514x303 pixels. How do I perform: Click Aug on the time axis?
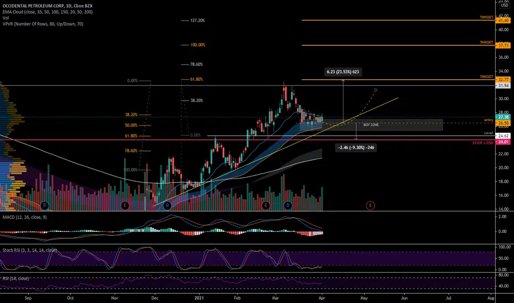(491, 298)
